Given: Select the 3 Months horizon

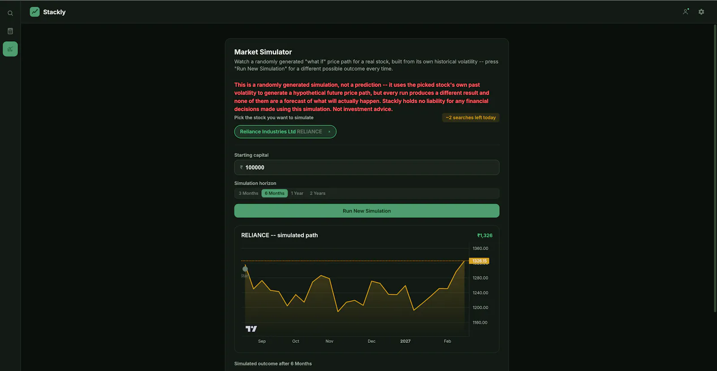Looking at the screenshot, I should [x=248, y=194].
